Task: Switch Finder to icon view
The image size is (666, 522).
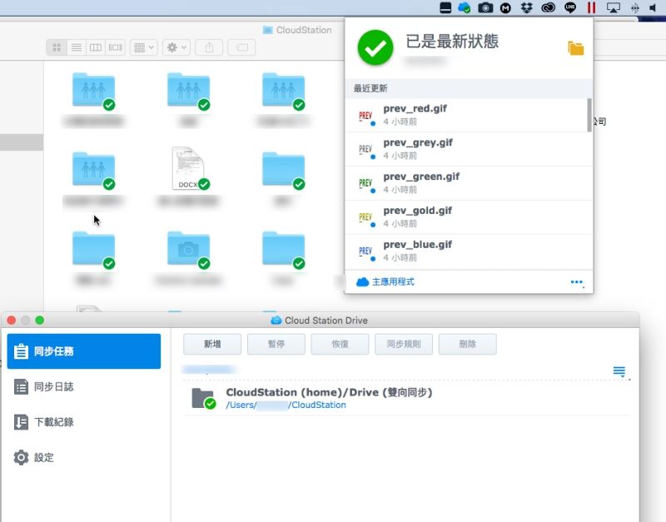Action: (x=57, y=47)
